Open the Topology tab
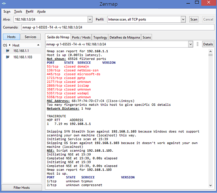This screenshot has height=193, width=217. pyautogui.click(x=100, y=37)
